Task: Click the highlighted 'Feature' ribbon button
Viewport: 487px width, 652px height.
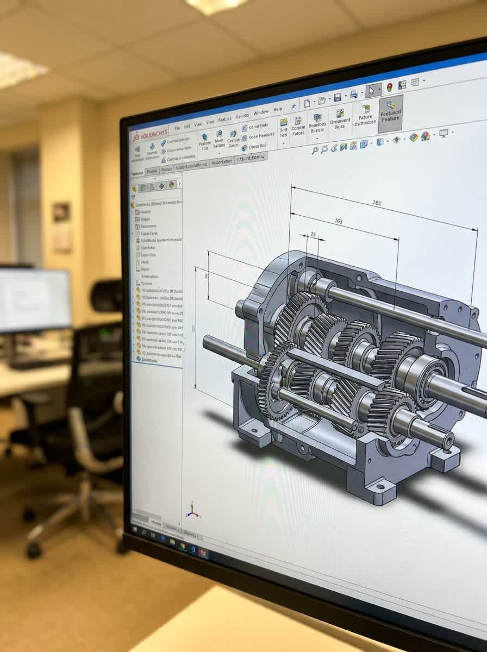Action: coord(391,113)
